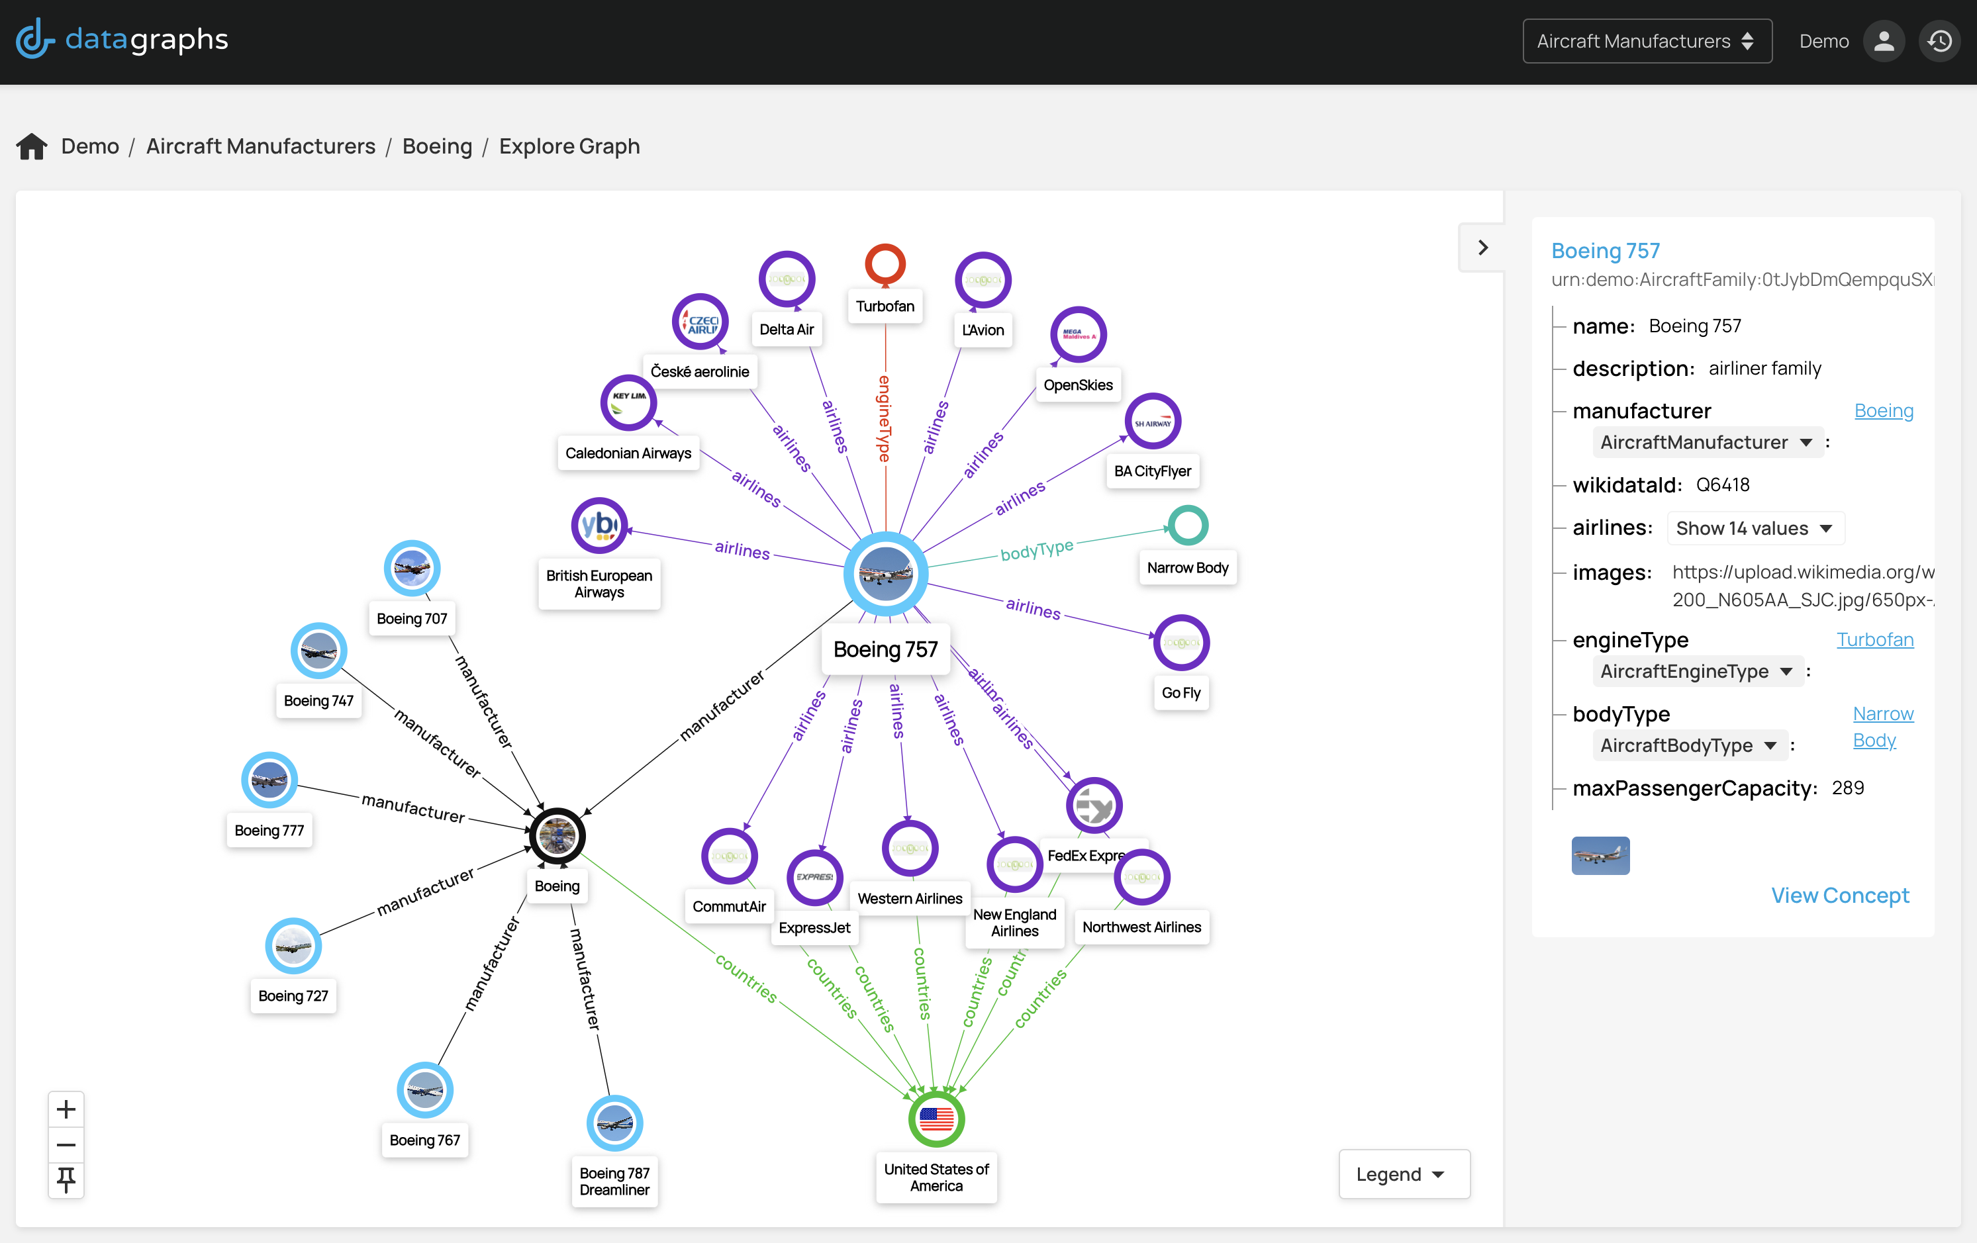This screenshot has height=1243, width=1977.
Task: Toggle the pin graph layout button
Action: 66,1179
